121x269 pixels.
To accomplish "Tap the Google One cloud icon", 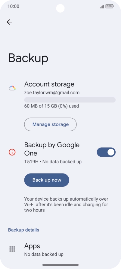I will 12,88.
